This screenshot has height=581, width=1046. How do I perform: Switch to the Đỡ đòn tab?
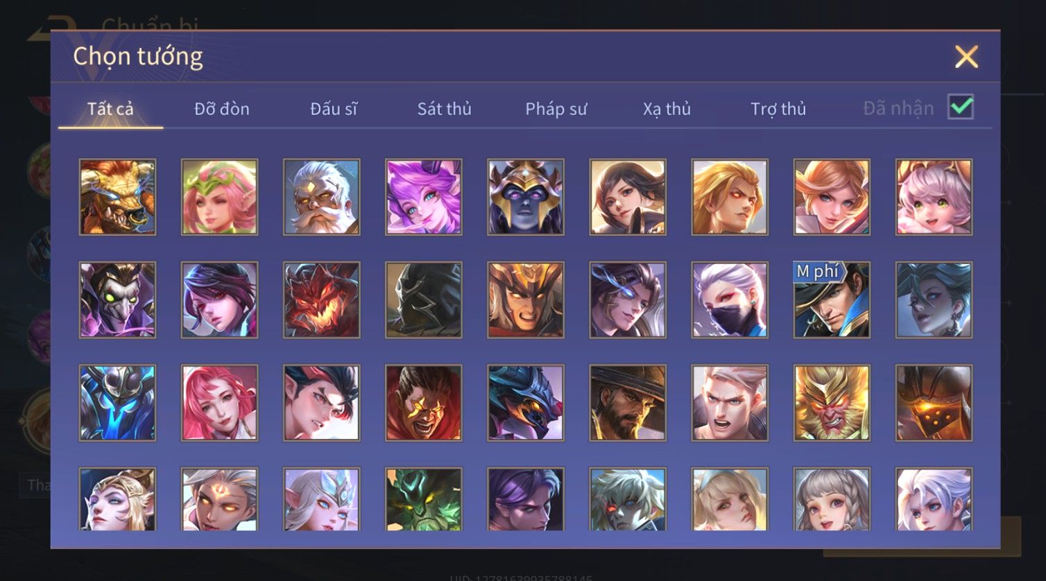(x=222, y=109)
